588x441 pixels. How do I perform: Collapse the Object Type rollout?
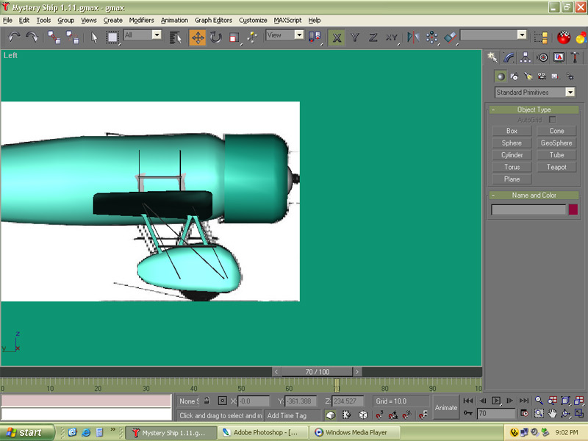point(534,110)
